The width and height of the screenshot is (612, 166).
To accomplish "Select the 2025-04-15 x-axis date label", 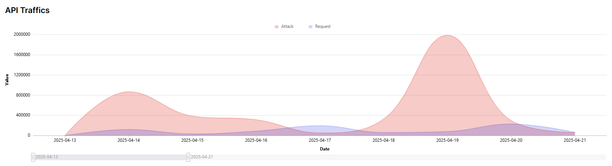I will coord(192,140).
